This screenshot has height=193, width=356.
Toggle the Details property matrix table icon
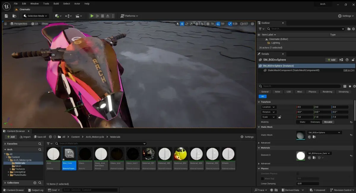(345, 86)
